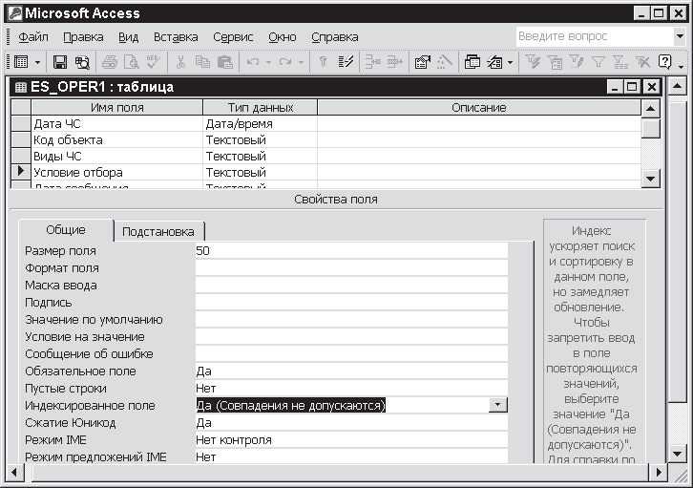The width and height of the screenshot is (693, 488).
Task: Click the Build (wand) toolbar icon
Action: tap(444, 62)
